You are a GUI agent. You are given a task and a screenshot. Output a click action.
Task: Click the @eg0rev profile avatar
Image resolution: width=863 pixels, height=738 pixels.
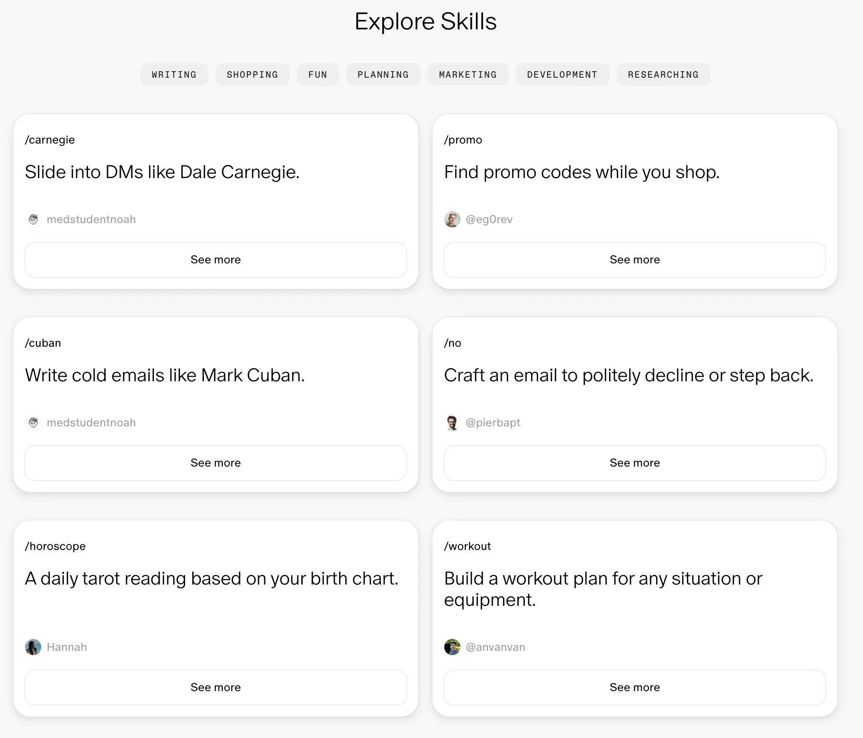pos(452,219)
